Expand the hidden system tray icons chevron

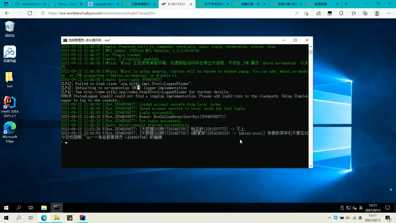point(330,218)
